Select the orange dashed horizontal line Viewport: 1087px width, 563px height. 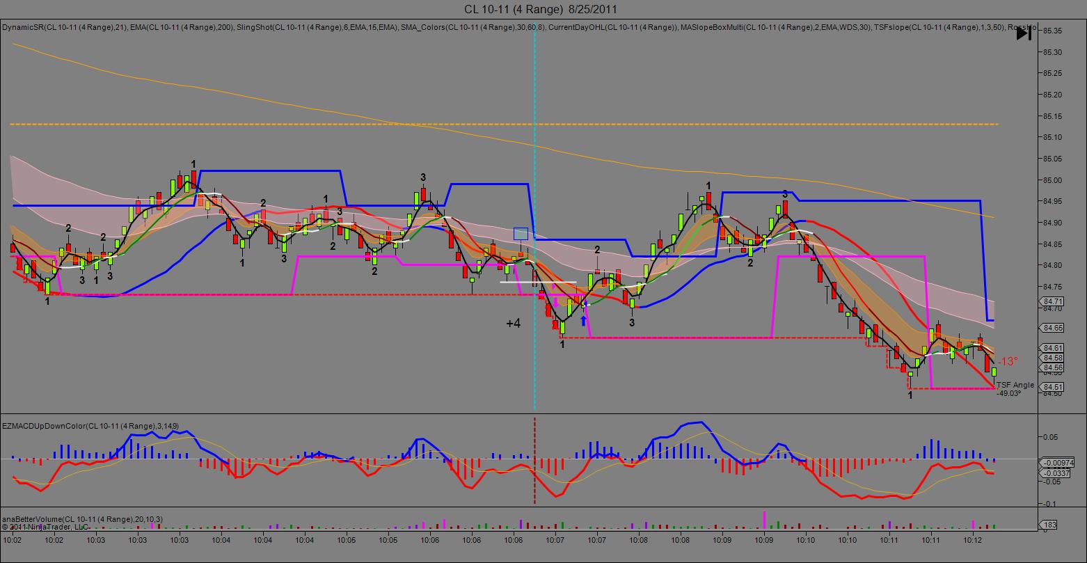(x=505, y=124)
